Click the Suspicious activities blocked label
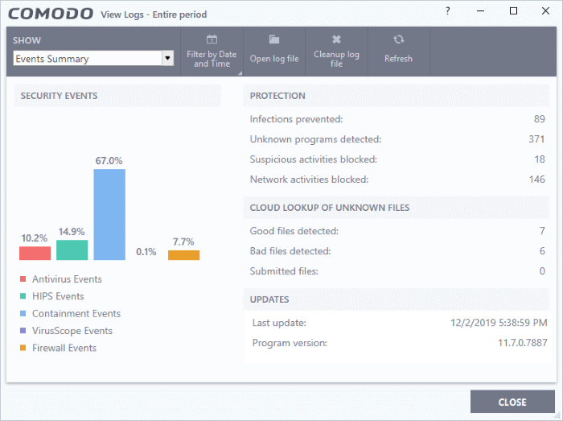The height and width of the screenshot is (421, 563). (x=314, y=159)
